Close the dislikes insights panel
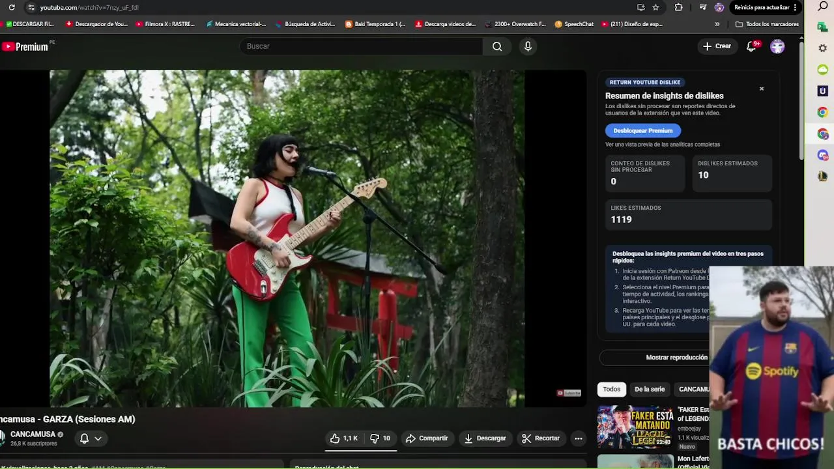The image size is (834, 469). point(761,89)
